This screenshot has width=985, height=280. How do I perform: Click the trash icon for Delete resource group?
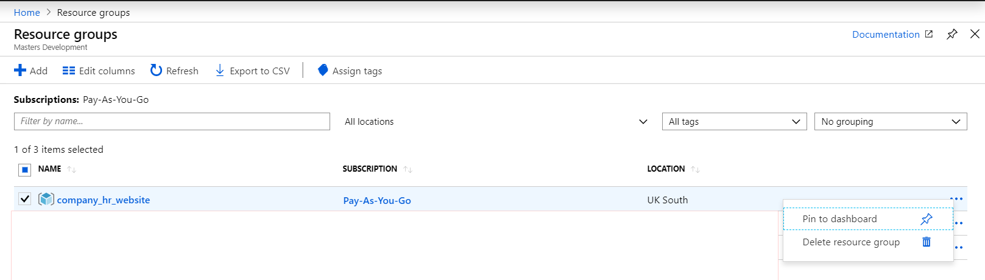point(927,242)
